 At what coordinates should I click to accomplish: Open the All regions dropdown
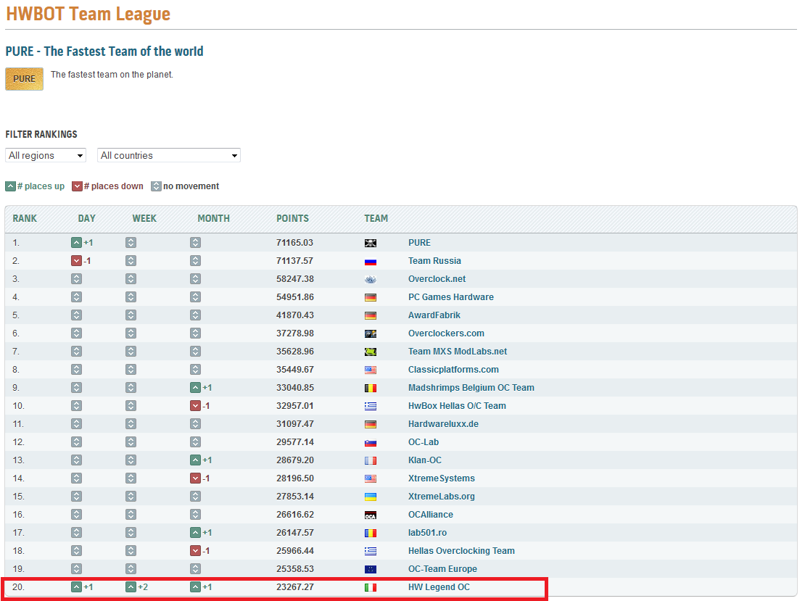(x=46, y=156)
